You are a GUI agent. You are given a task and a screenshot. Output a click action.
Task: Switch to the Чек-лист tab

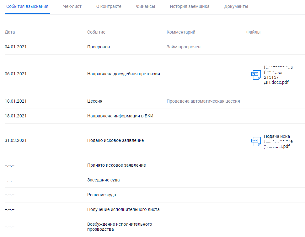coord(72,6)
